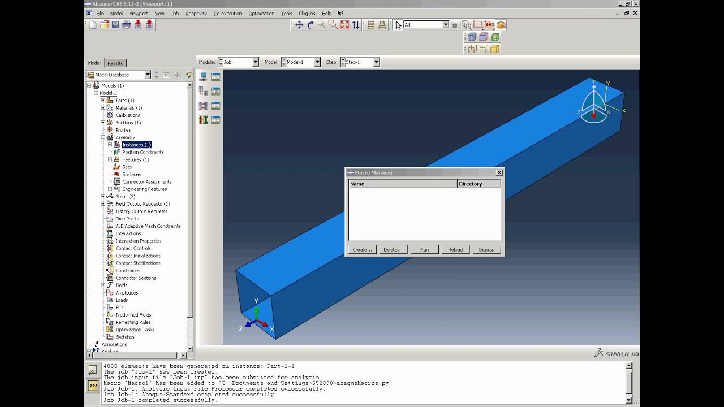
Task: Click the Create Job icon in the toolbox
Action: (x=203, y=77)
